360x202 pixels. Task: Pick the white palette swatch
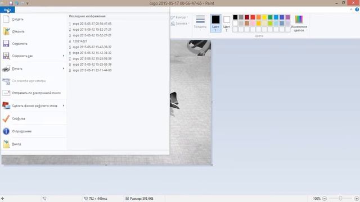point(235,24)
